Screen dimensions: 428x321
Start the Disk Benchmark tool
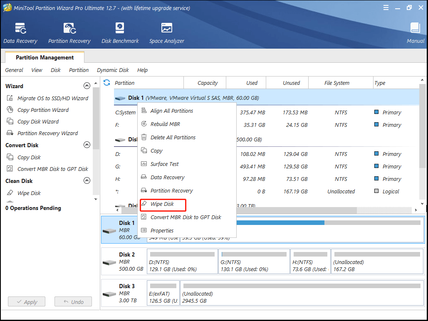[120, 32]
